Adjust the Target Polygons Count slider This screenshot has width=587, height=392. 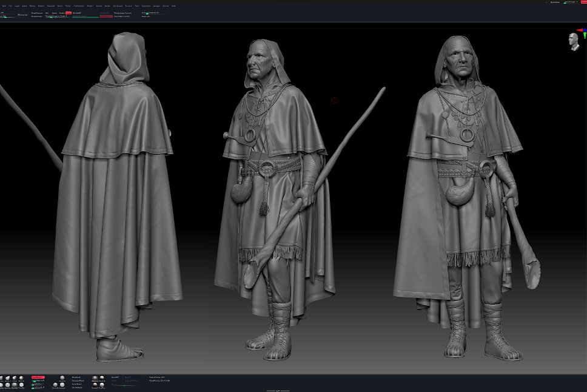pyautogui.click(x=56, y=16)
